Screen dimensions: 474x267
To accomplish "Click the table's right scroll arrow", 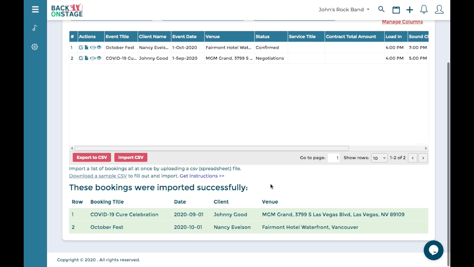I will 426,148.
